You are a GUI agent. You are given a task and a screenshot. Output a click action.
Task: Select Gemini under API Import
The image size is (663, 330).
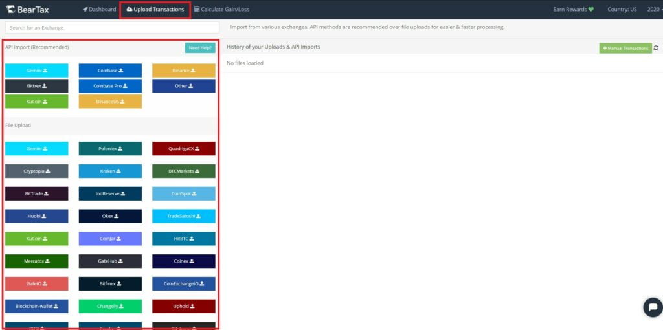pos(37,71)
